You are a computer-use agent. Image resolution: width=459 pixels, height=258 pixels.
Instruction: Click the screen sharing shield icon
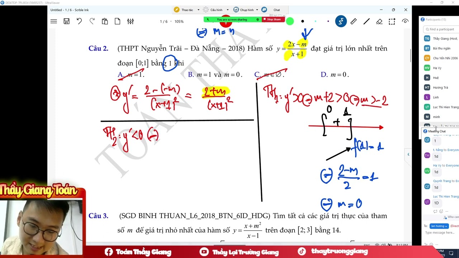[257, 19]
